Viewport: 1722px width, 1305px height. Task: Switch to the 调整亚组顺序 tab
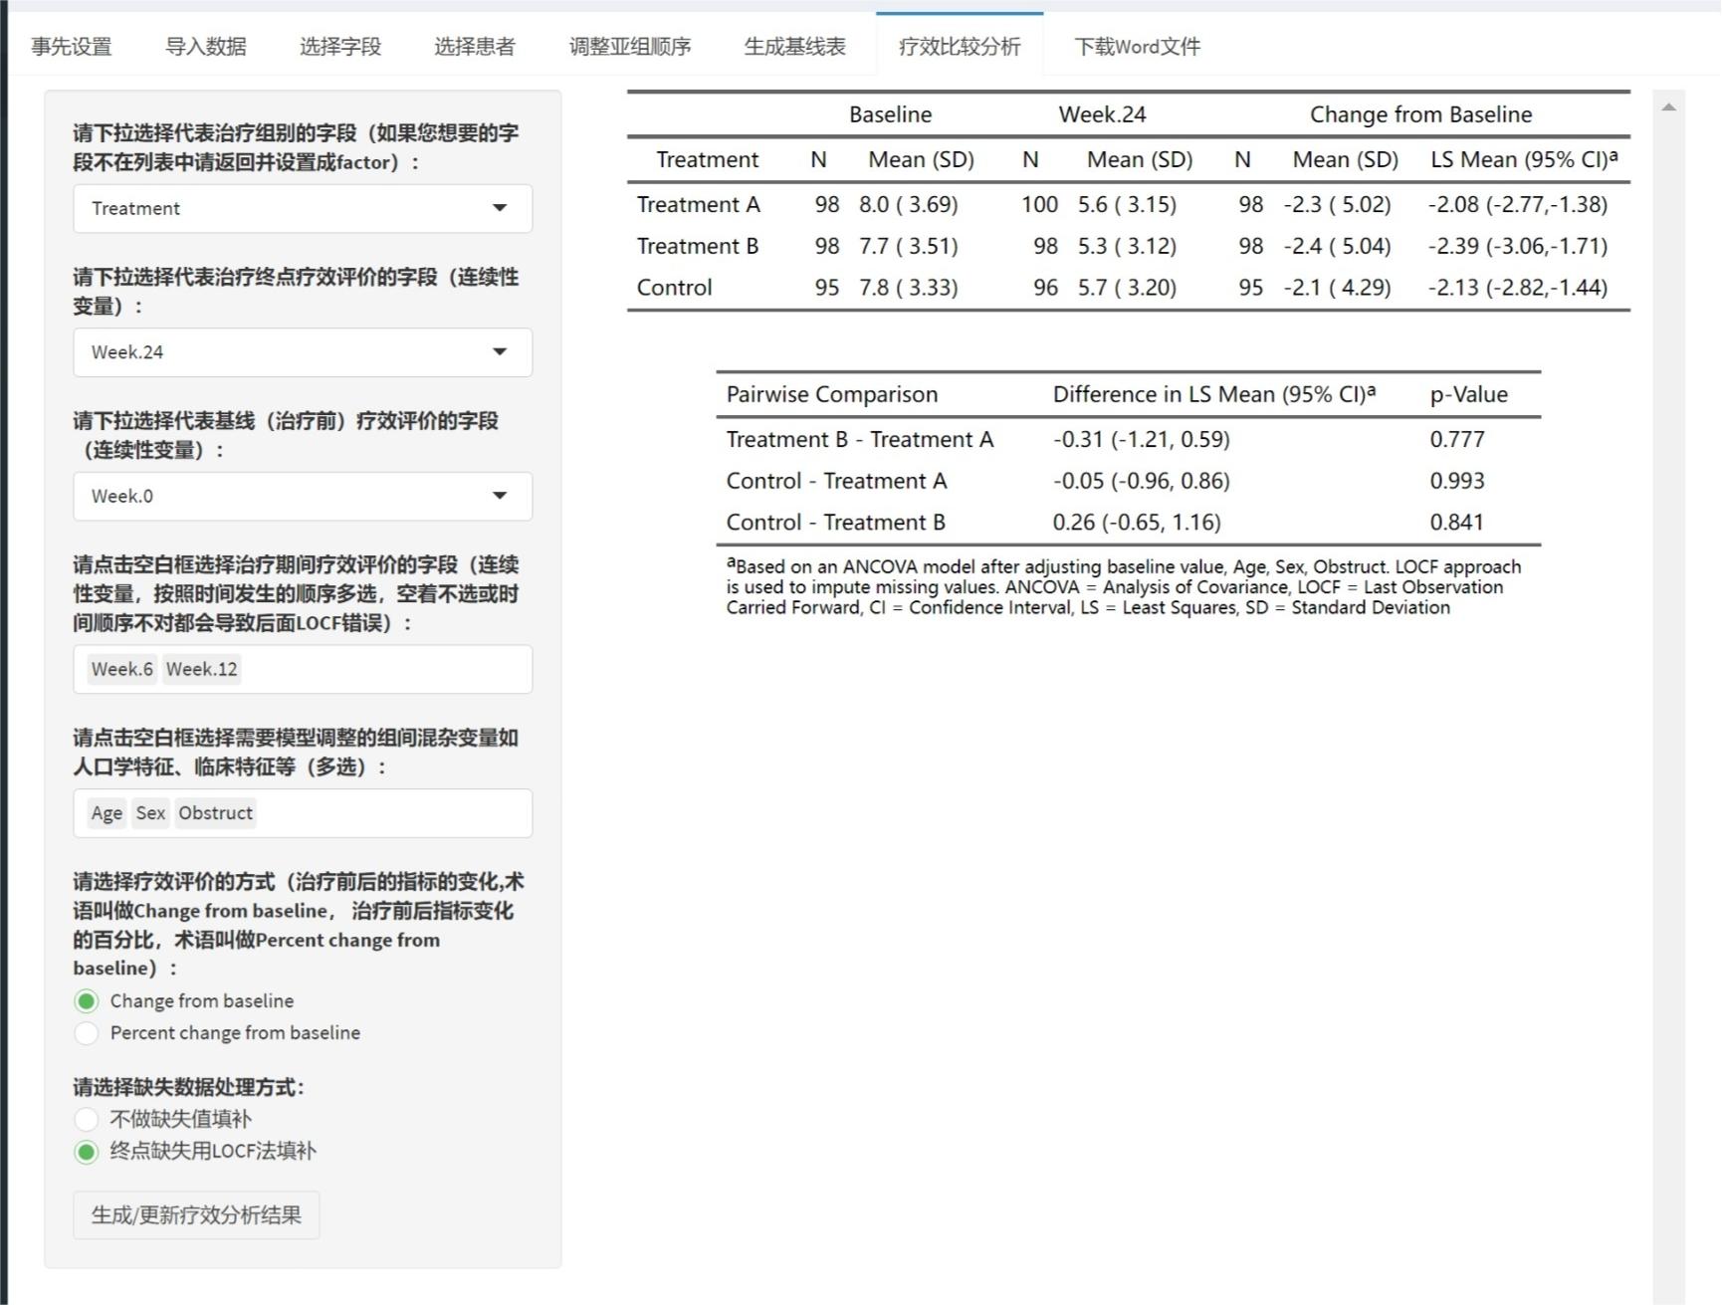point(630,47)
